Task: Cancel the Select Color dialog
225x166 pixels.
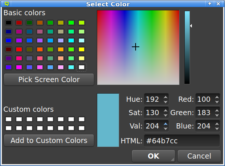Action: point(199,156)
